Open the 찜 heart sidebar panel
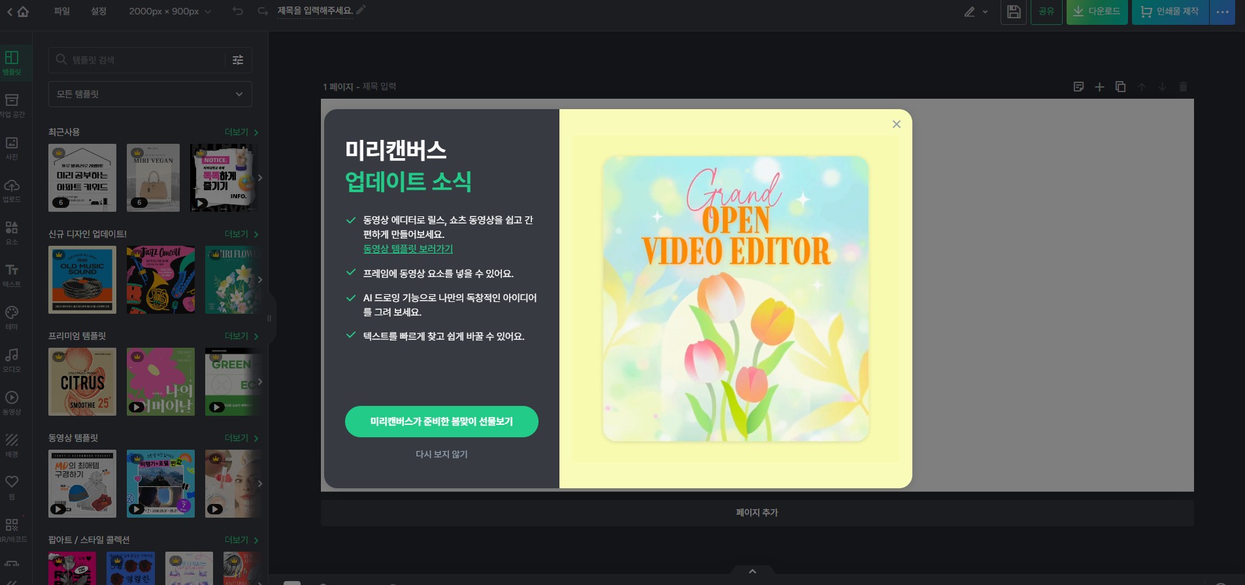 [12, 488]
